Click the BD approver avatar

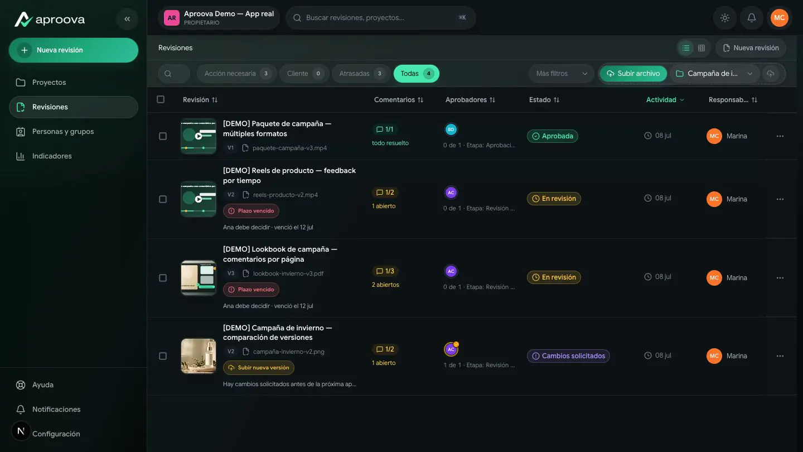451,129
